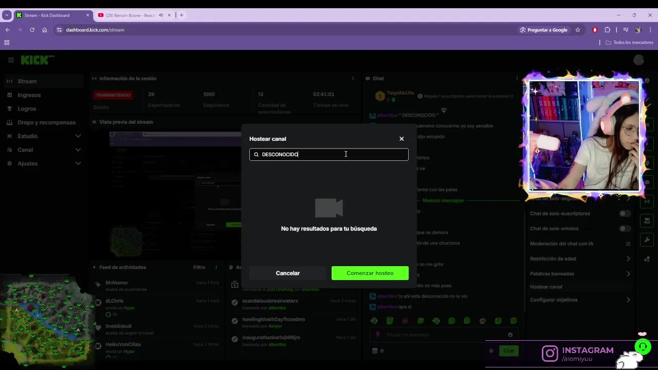Open Chrome three-dot menu
Viewport: 658px width, 370px height.
click(x=650, y=30)
